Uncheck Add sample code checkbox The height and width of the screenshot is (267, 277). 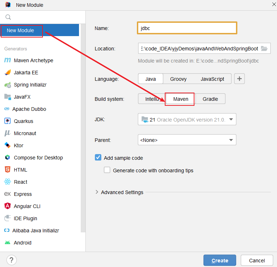click(x=98, y=157)
